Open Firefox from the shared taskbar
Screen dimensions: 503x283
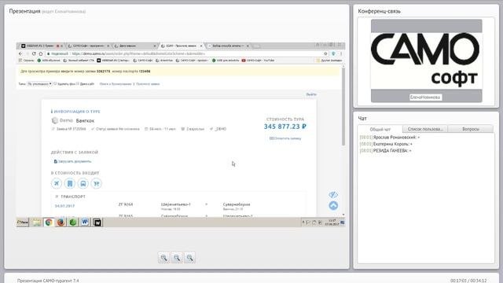pos(61,222)
